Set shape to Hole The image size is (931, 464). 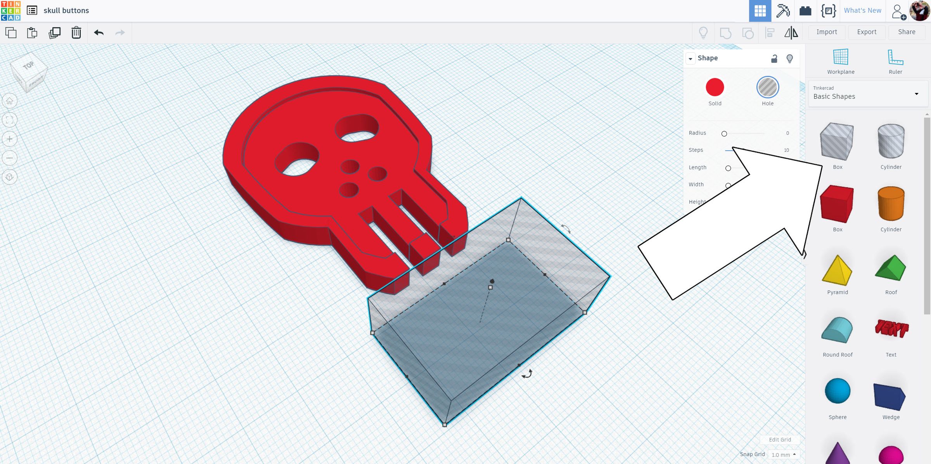coord(767,87)
